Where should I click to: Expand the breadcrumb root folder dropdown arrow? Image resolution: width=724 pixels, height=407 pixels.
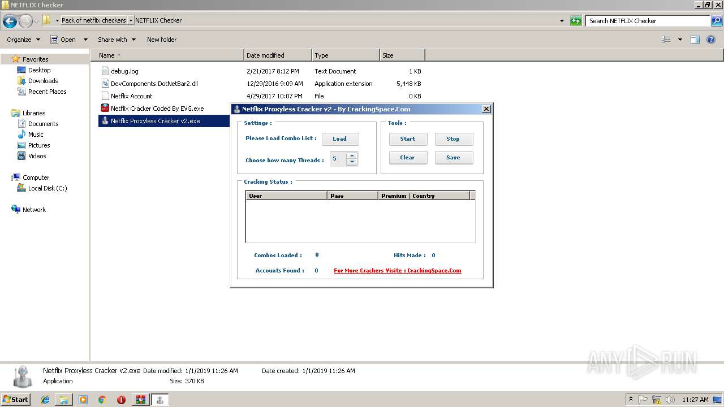click(x=57, y=20)
